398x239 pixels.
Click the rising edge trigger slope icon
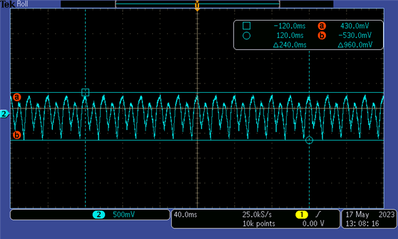pos(318,214)
